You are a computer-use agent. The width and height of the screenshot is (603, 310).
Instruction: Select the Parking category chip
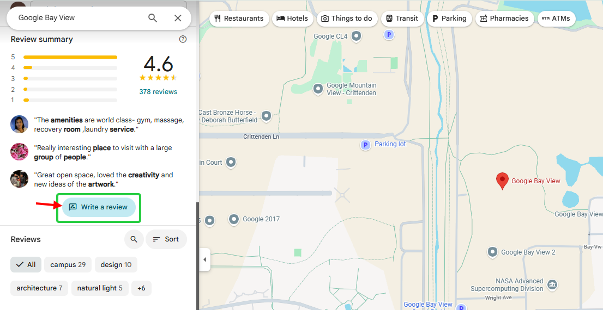coord(450,18)
